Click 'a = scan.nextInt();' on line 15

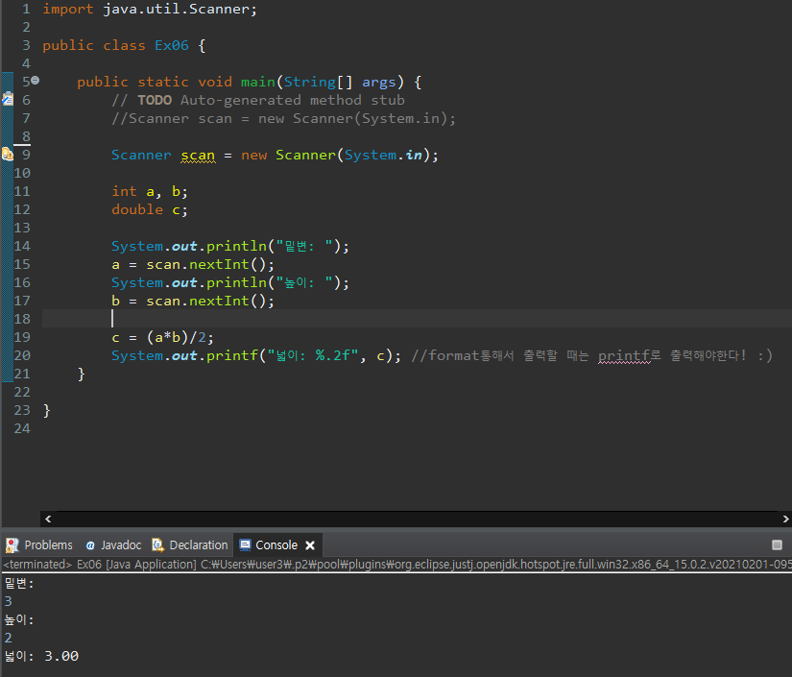[x=192, y=265]
